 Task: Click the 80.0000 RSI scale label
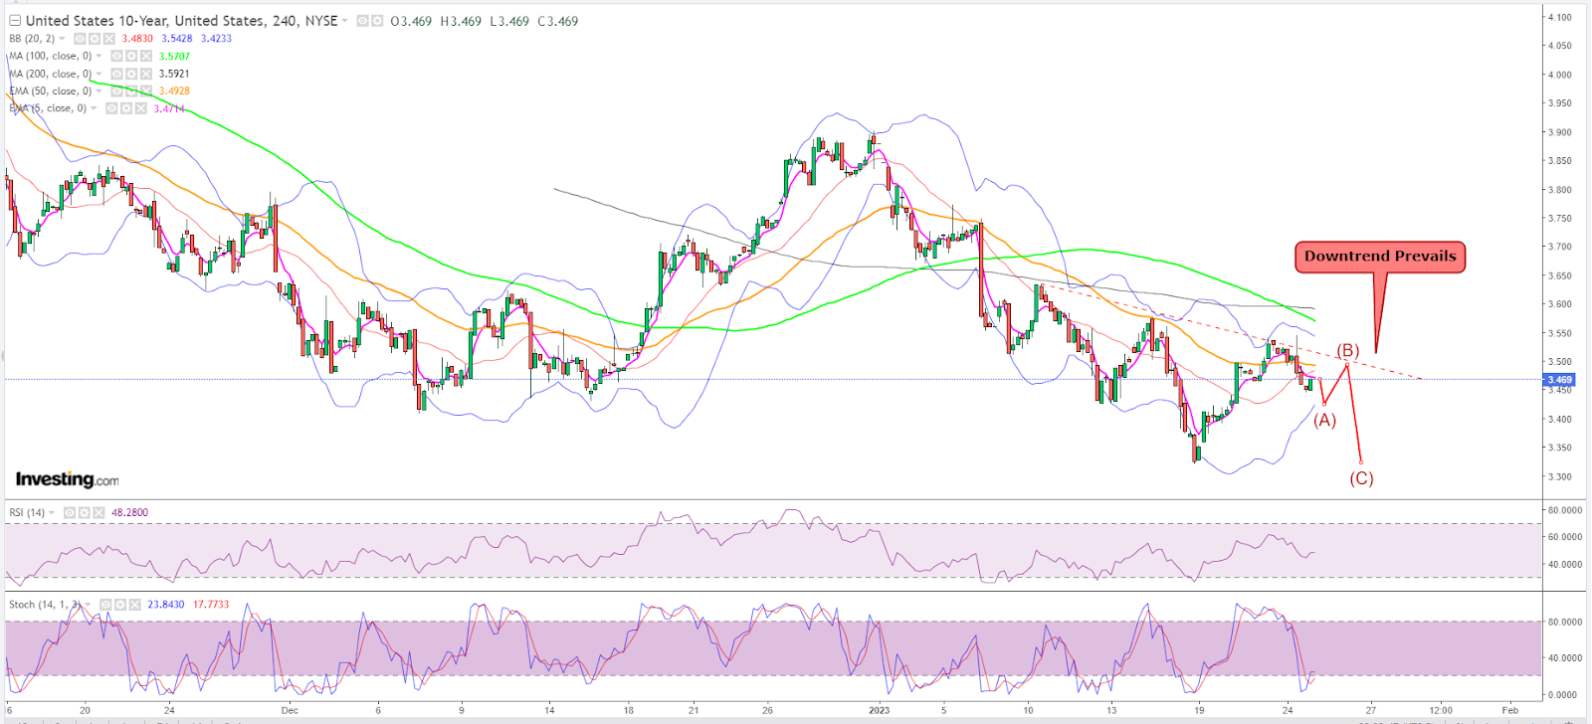(1564, 510)
